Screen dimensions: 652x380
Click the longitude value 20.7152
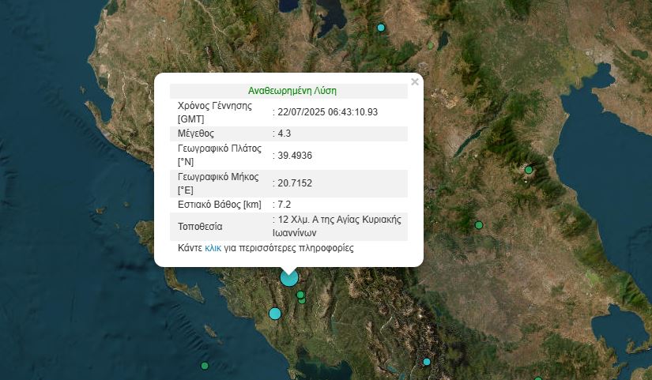point(294,183)
